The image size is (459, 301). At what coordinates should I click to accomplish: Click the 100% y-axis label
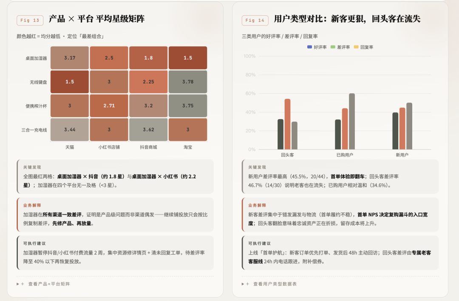click(250, 56)
